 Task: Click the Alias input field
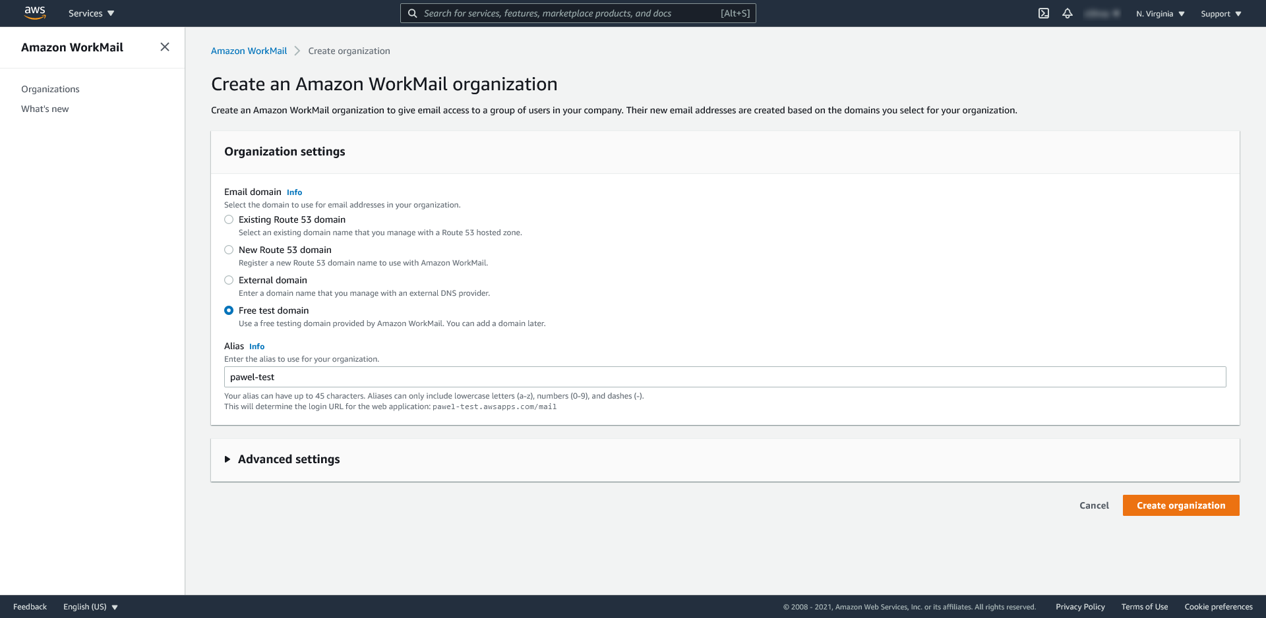725,377
